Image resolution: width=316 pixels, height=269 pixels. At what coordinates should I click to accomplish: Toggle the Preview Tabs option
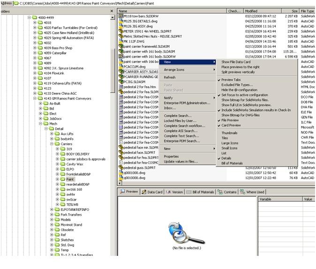pyautogui.click(x=257, y=80)
